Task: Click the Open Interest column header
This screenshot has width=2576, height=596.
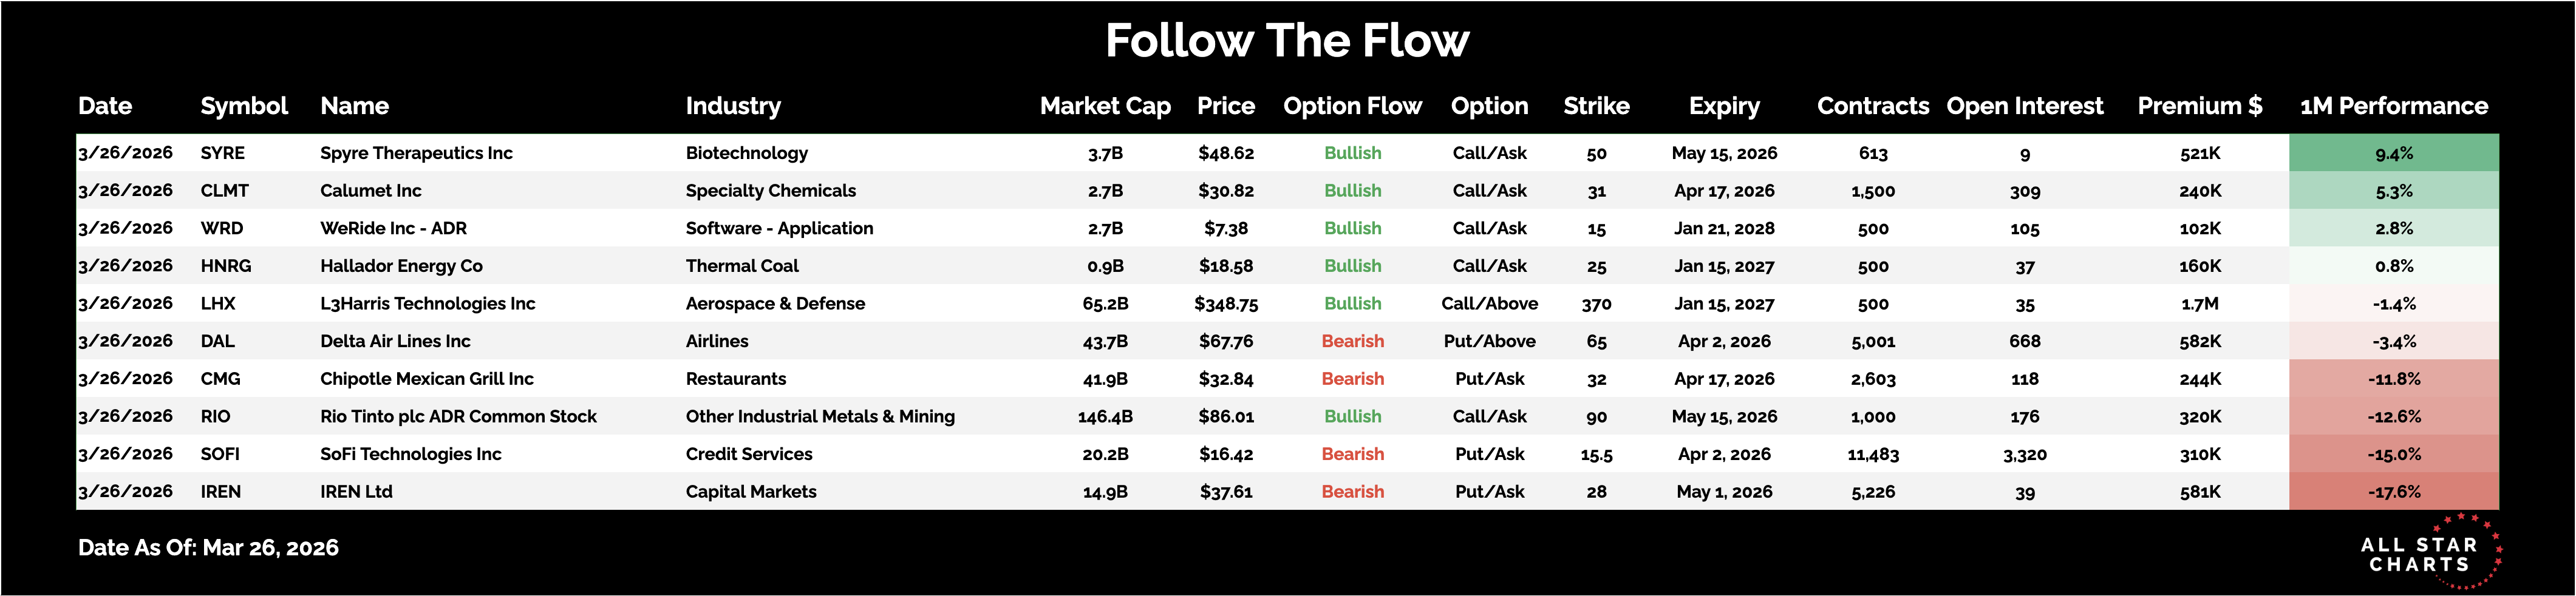Action: pos(2024,106)
